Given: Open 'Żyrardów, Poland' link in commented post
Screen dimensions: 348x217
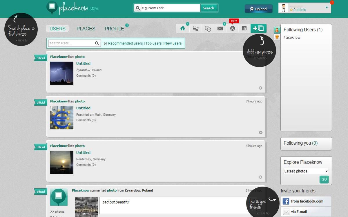Looking at the screenshot, I should click(x=139, y=190).
